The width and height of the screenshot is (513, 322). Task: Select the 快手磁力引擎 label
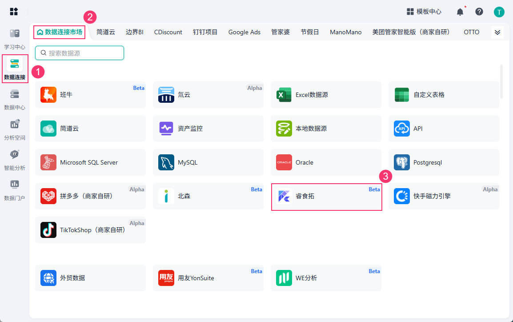(432, 196)
